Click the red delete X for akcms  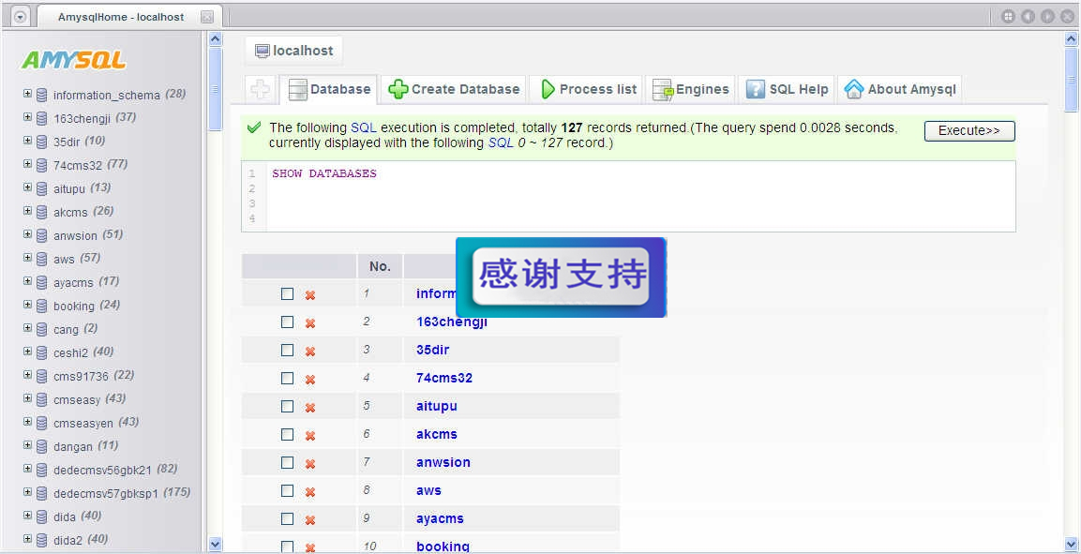coord(310,436)
